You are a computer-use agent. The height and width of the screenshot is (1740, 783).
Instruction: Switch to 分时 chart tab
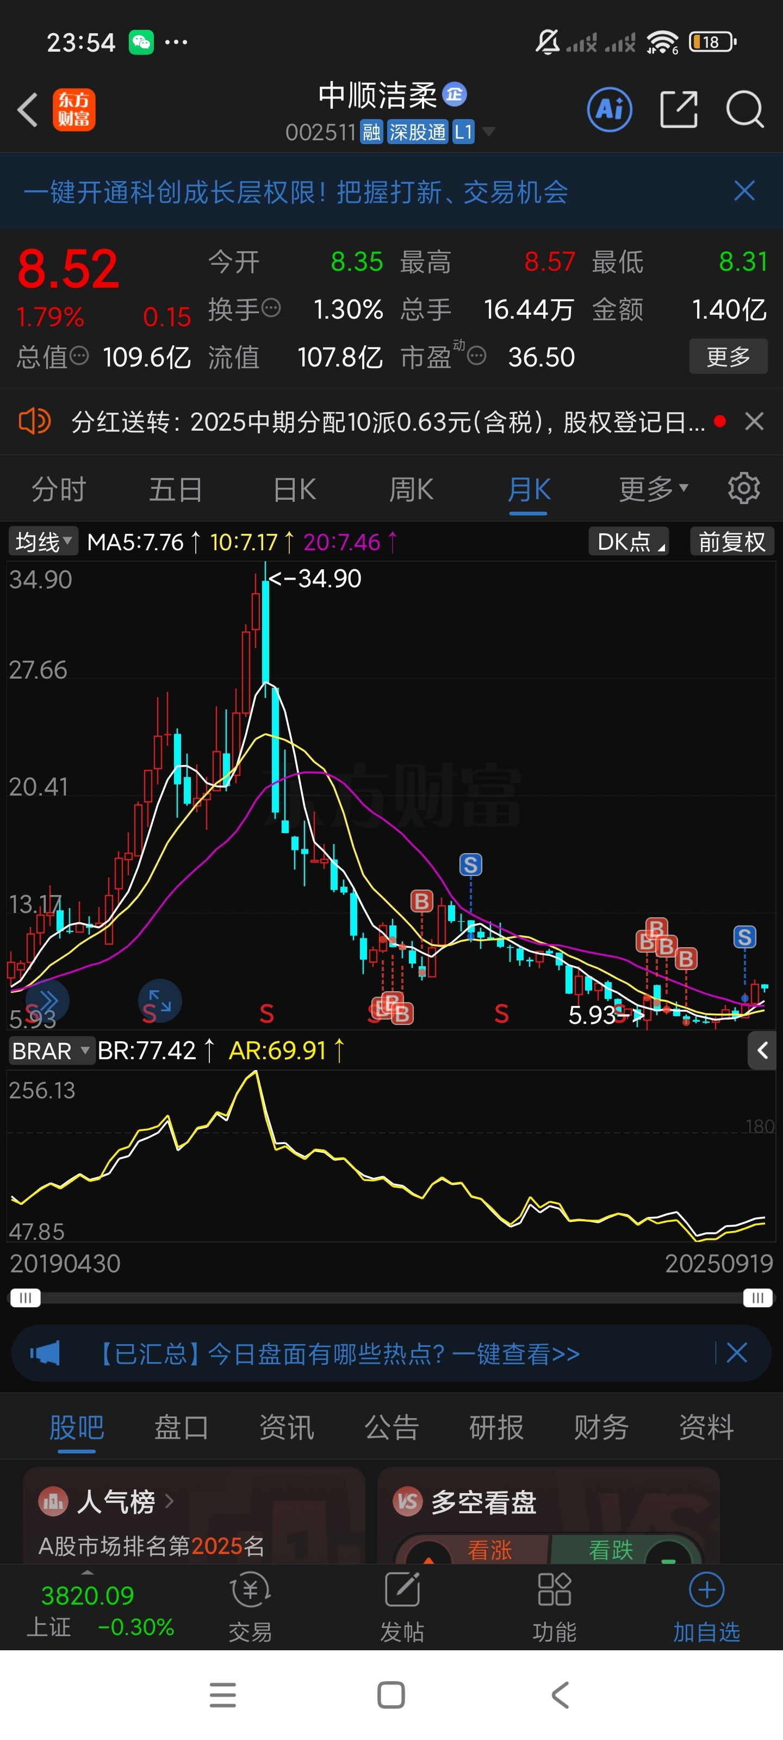click(x=59, y=488)
